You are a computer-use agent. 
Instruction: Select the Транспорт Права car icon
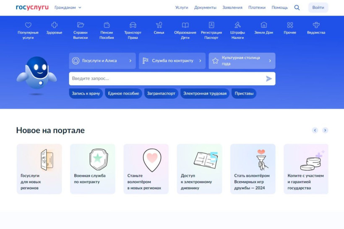coord(133,25)
